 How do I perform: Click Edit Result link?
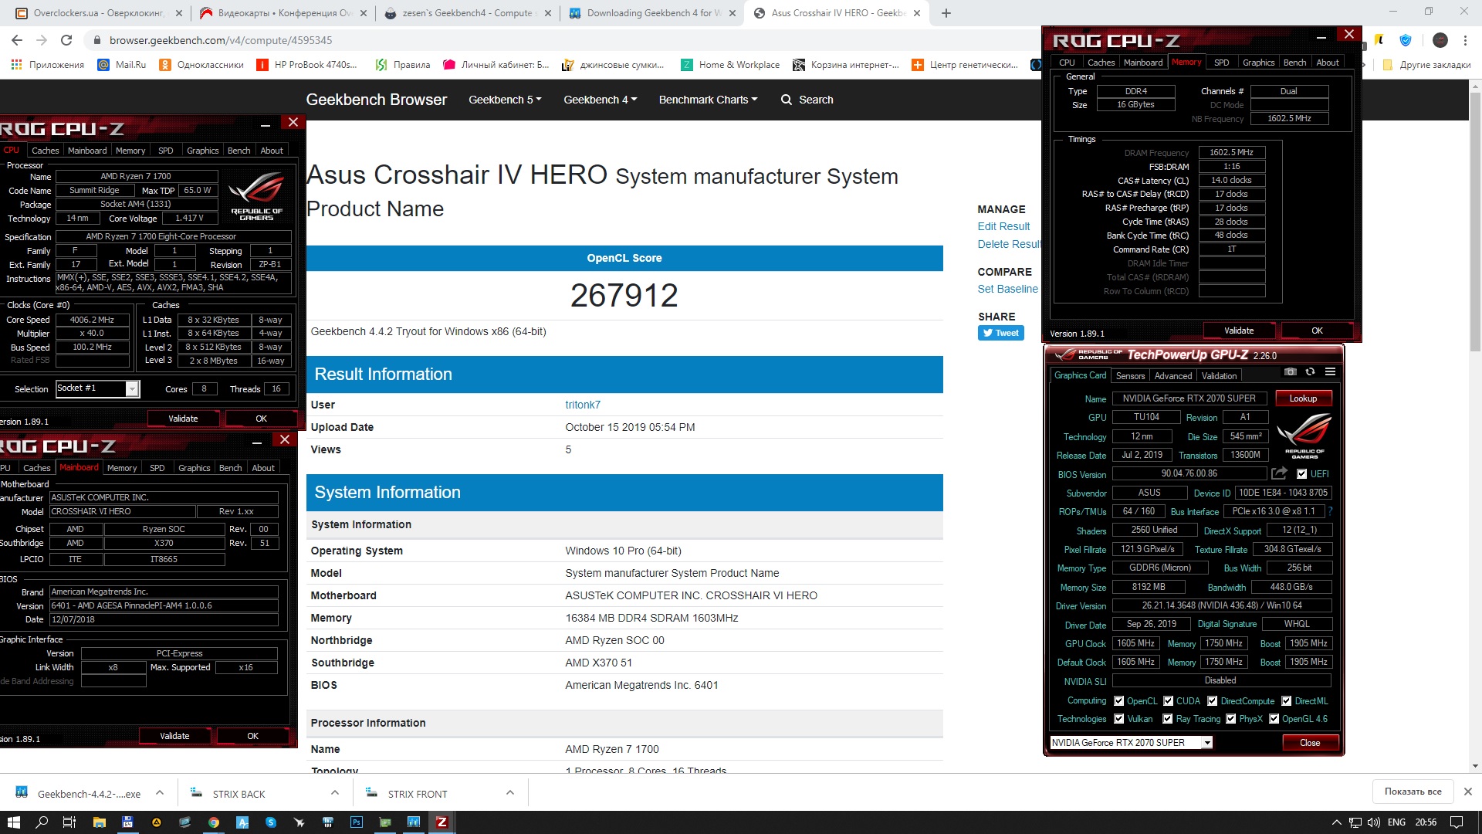click(1003, 226)
